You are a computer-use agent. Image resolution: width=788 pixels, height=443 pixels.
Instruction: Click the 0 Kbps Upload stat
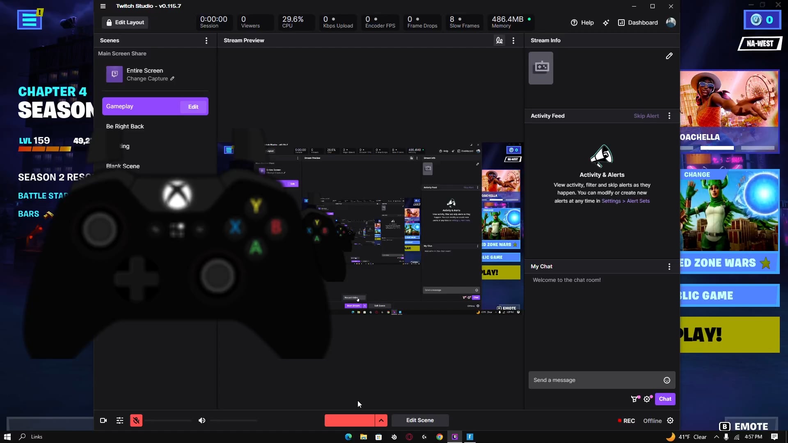coord(338,22)
